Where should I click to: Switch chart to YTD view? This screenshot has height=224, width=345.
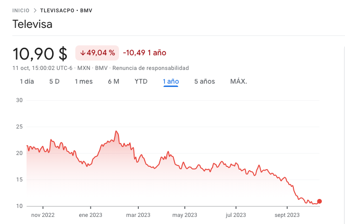[141, 81]
